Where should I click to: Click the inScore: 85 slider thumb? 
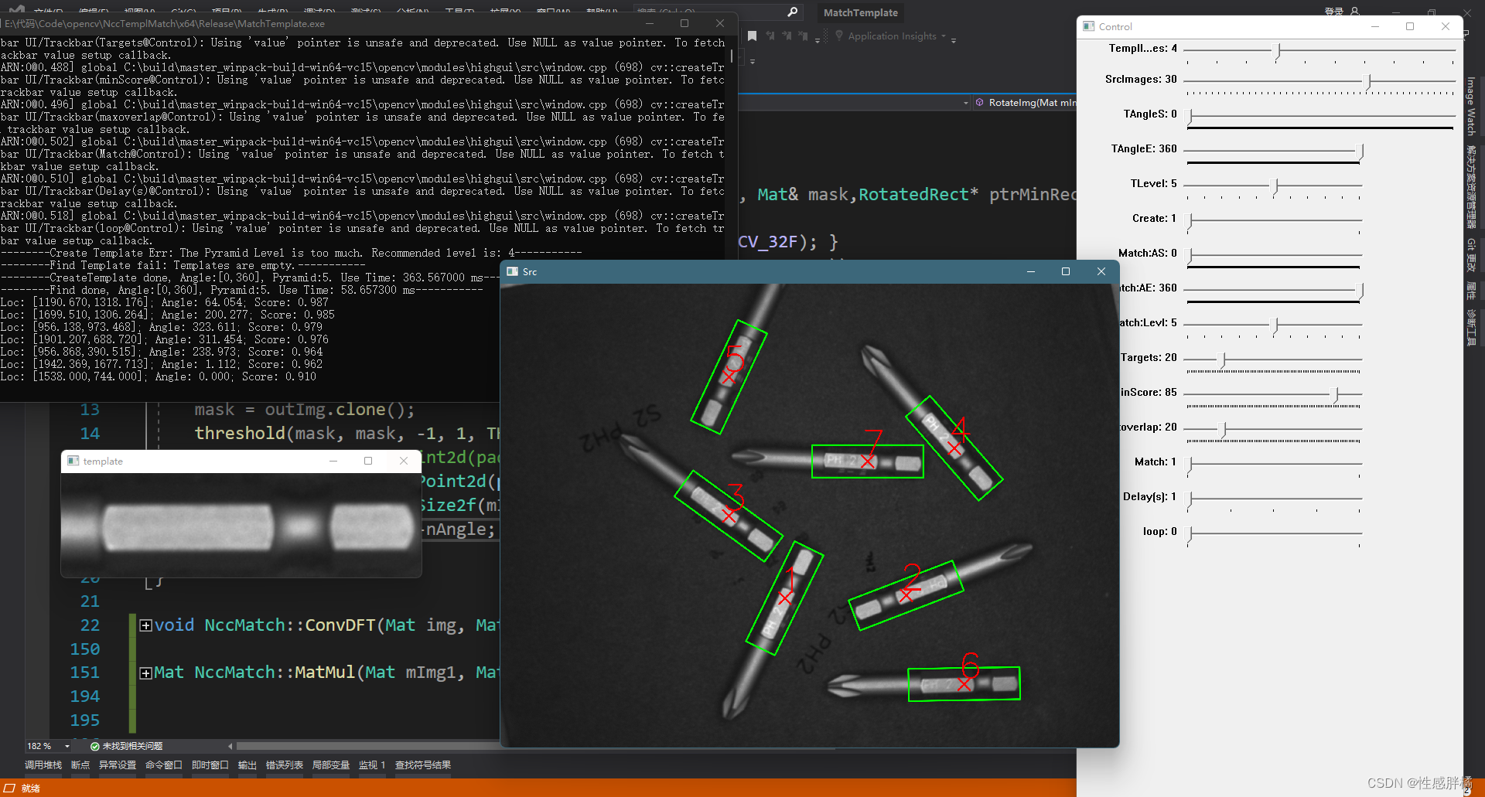[x=1336, y=395]
